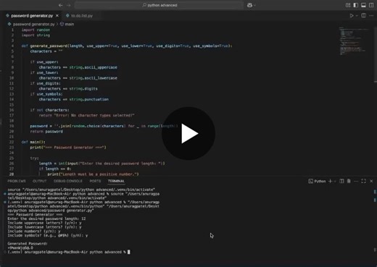Click 'return password' on line 20
377x267 pixels.
tap(46, 132)
